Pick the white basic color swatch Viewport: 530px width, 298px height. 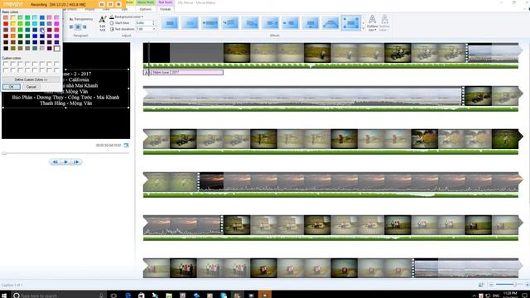[57, 48]
